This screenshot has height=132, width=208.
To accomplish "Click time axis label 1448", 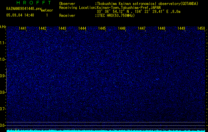I will tap(162, 28).
